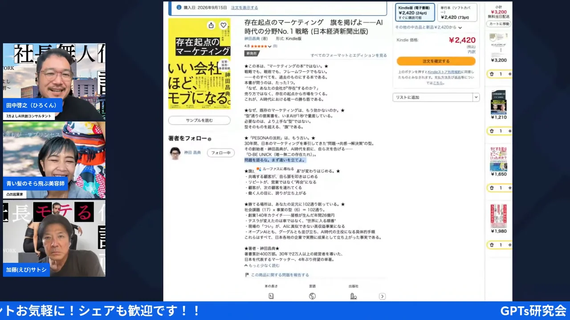The height and width of the screenshot is (320, 570).
Task: Open the Kindleストア利用規約 link
Action: 444,72
